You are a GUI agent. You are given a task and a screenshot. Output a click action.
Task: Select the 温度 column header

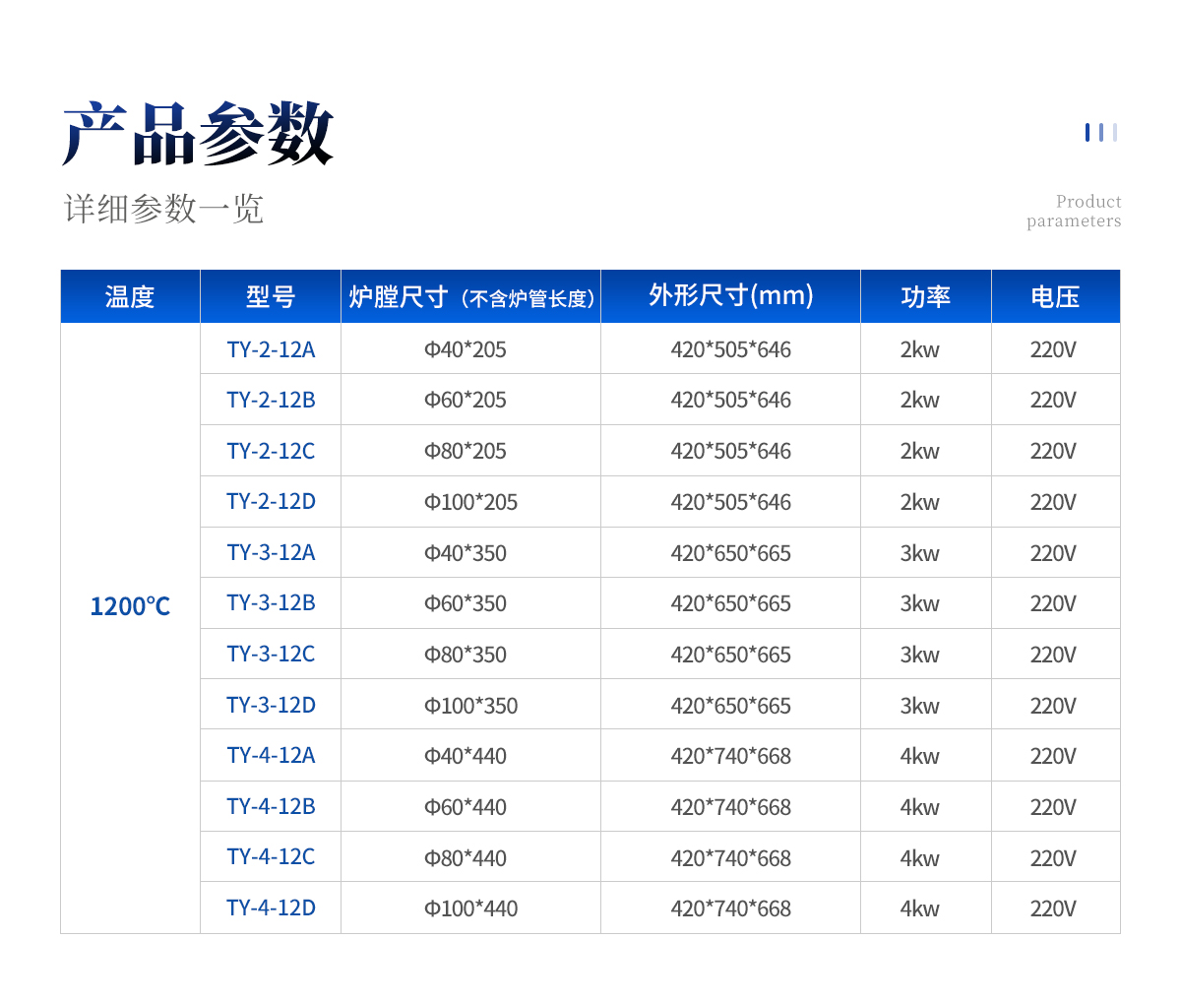pyautogui.click(x=130, y=296)
